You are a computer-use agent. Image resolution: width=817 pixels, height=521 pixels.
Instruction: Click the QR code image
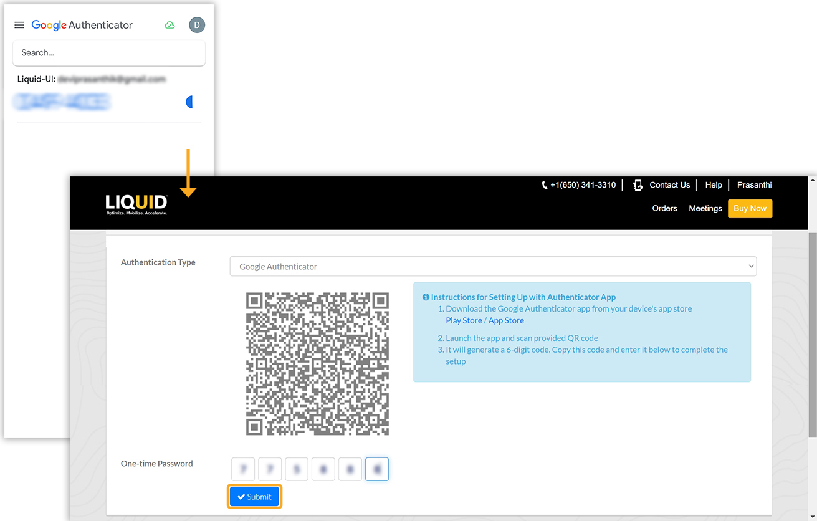point(317,363)
